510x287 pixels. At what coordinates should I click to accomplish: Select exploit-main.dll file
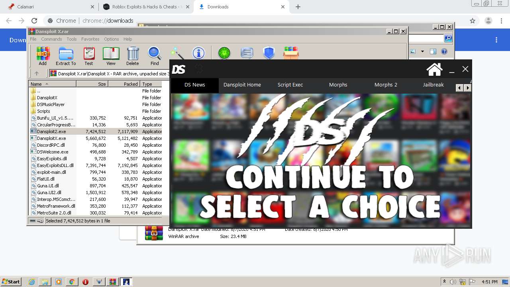[96, 172]
